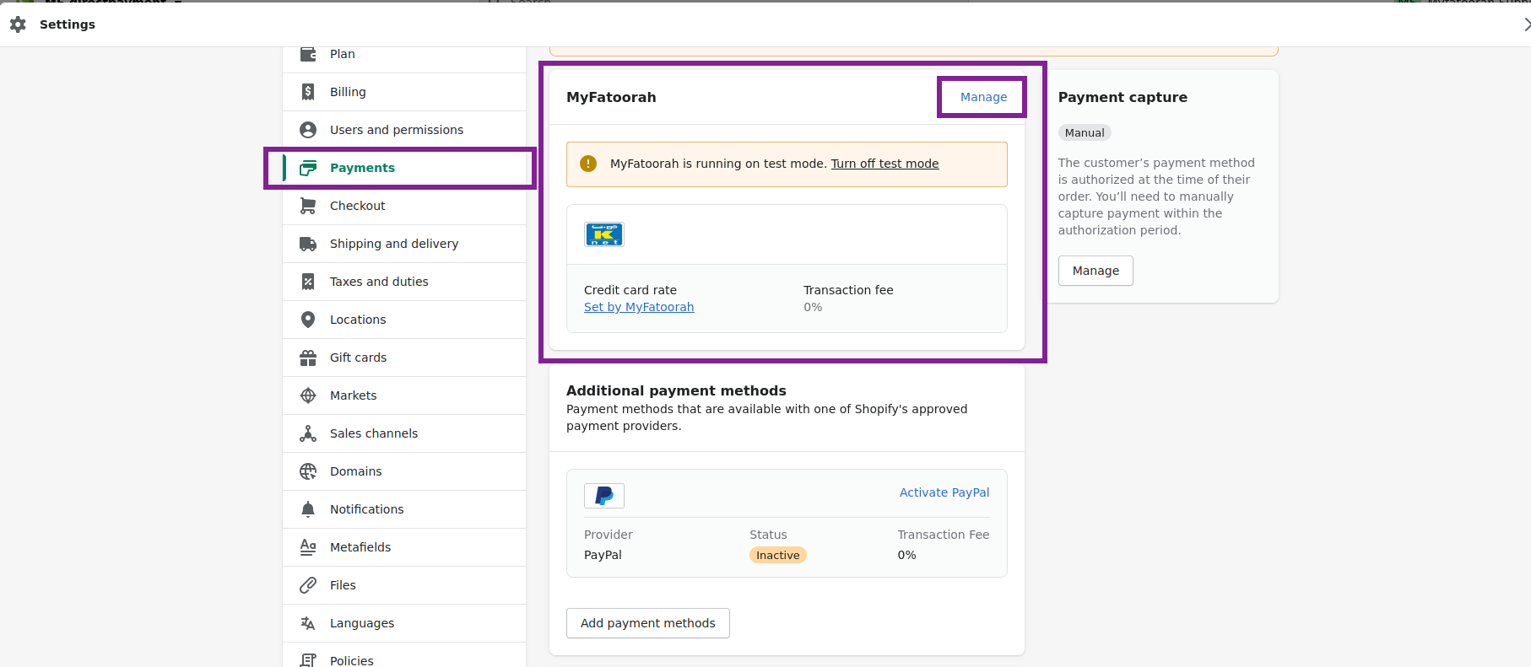Image resolution: width=1531 pixels, height=667 pixels.
Task: Activate PayPal payment method
Action: [944, 492]
